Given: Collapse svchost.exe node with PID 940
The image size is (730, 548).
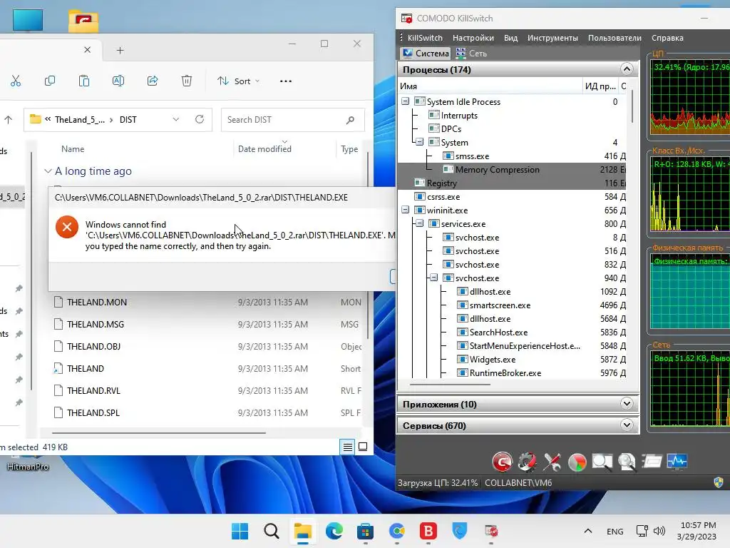Looking at the screenshot, I should tap(434, 278).
